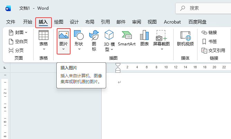The height and width of the screenshot is (139, 231).
Task: Insert a 分页 page break
Action: 16,51
